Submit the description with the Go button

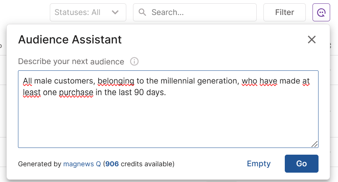pyautogui.click(x=302, y=164)
